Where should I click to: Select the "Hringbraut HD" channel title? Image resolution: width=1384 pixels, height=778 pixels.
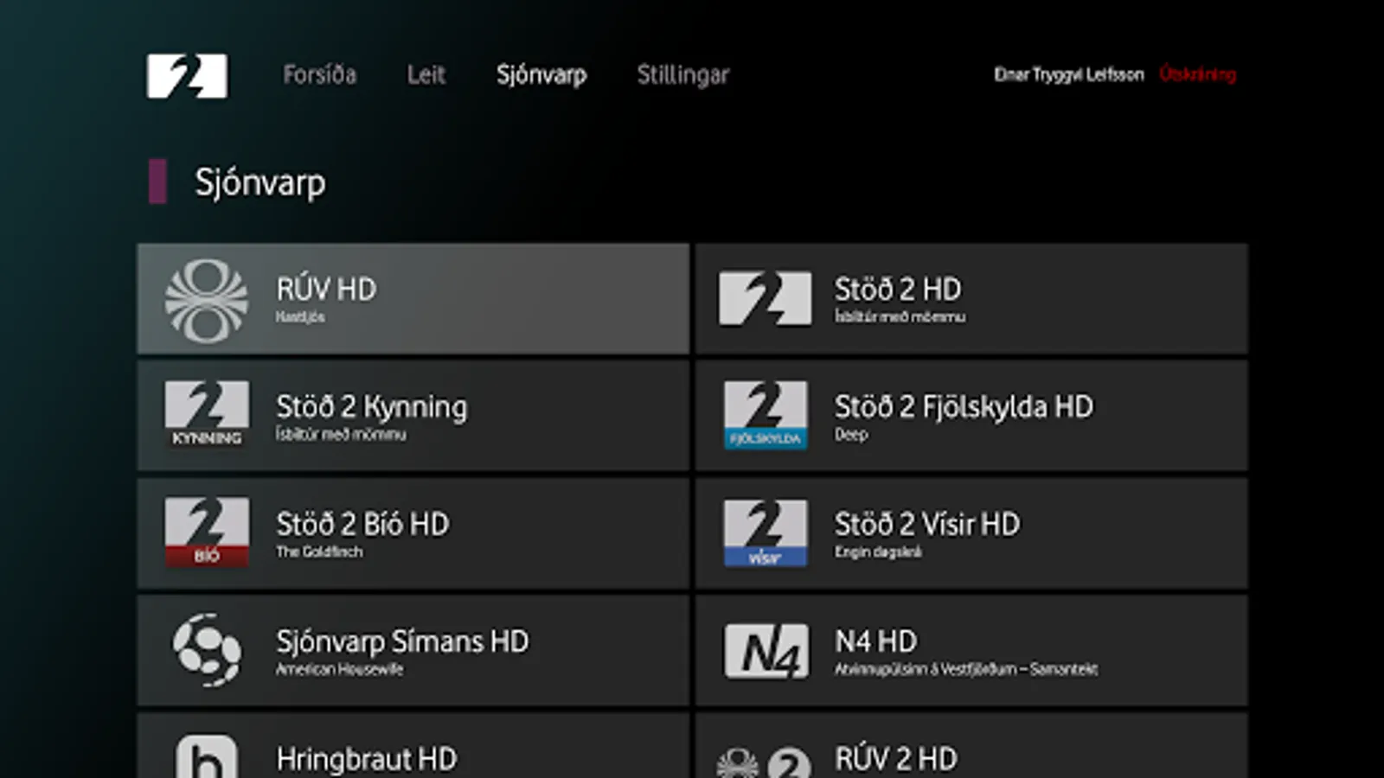(367, 759)
